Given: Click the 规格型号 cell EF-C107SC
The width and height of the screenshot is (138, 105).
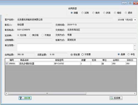Looking at the screenshot, I should [67, 64].
